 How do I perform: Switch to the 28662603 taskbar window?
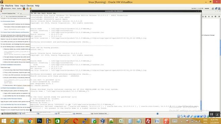click(82, 113)
